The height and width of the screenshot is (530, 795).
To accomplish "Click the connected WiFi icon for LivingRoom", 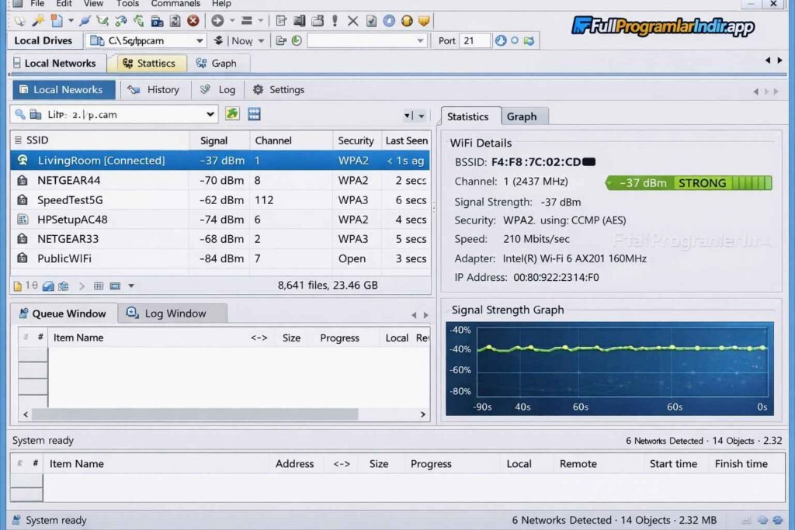I will pos(23,161).
